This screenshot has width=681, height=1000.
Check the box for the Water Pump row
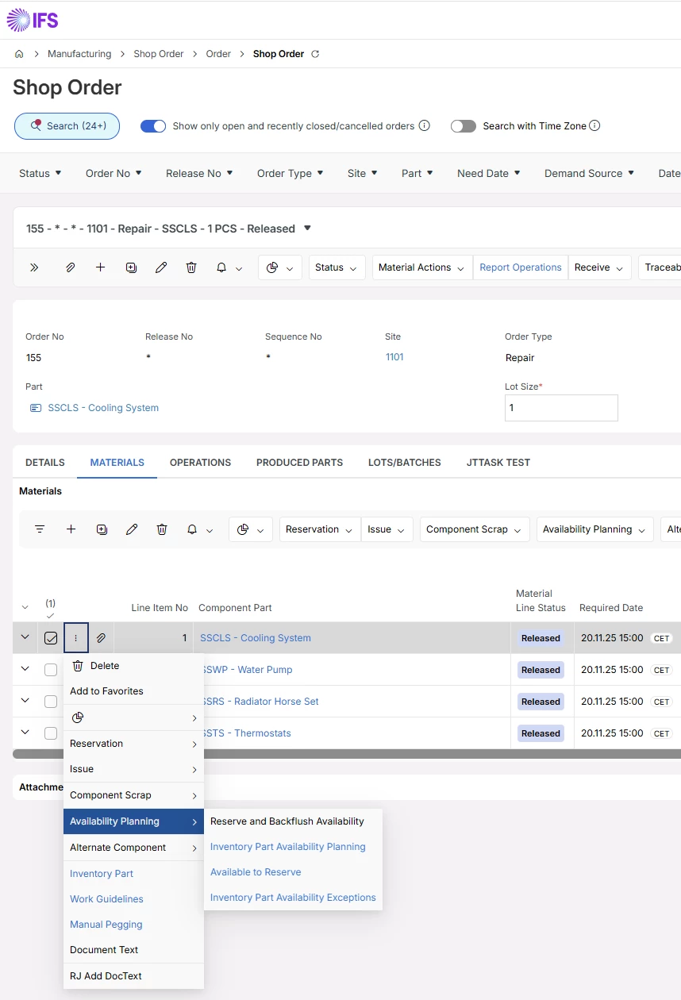[51, 670]
